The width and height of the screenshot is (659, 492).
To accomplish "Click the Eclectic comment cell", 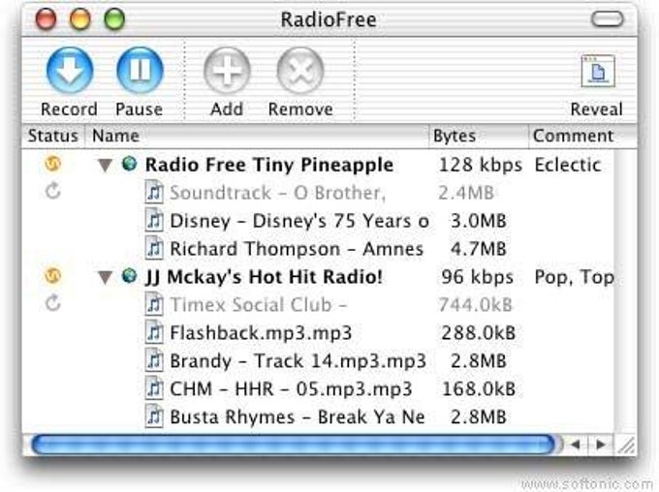I will (x=567, y=165).
